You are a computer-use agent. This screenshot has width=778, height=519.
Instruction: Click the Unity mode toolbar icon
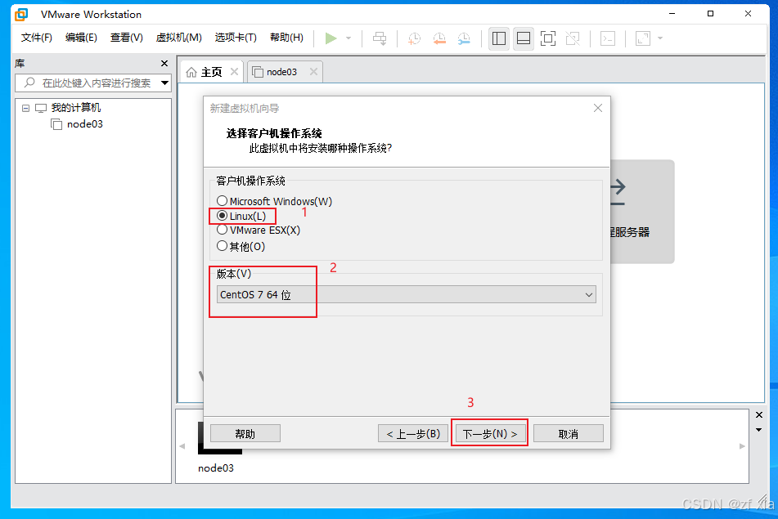click(573, 38)
